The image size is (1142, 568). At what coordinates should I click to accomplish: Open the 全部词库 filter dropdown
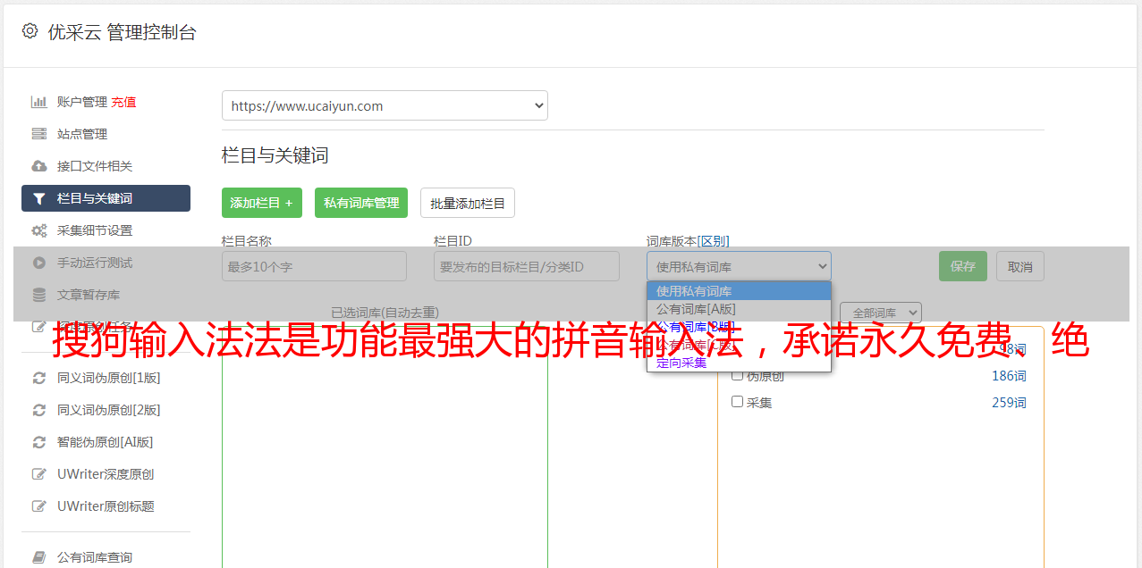[x=881, y=313]
